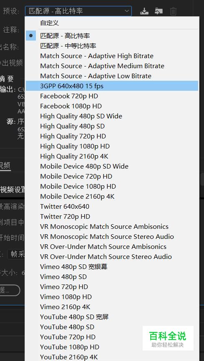This screenshot has height=361, width=204.
Task: Choose Twitter 640x640 preset
Action: click(x=112, y=207)
